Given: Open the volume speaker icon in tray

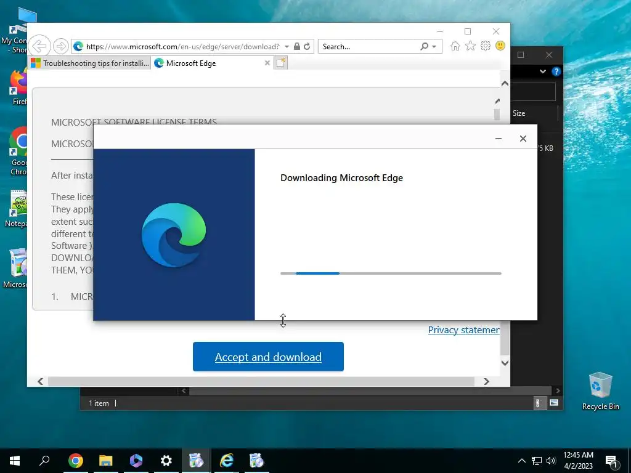Looking at the screenshot, I should pyautogui.click(x=551, y=461).
